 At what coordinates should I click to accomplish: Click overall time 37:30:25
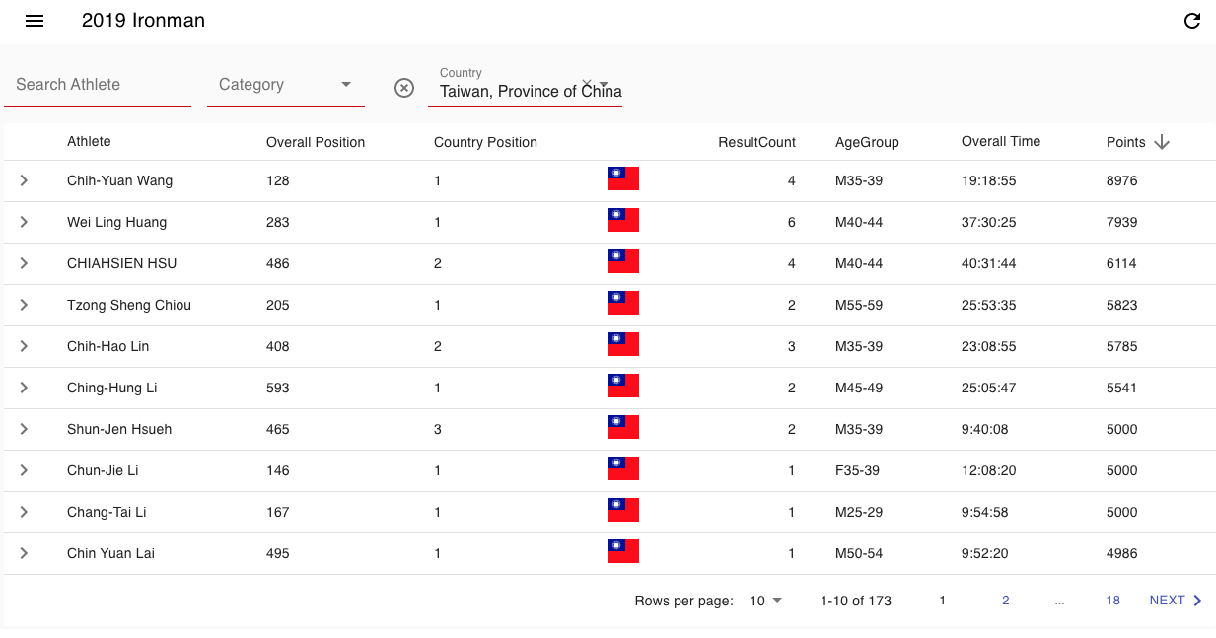coord(988,222)
